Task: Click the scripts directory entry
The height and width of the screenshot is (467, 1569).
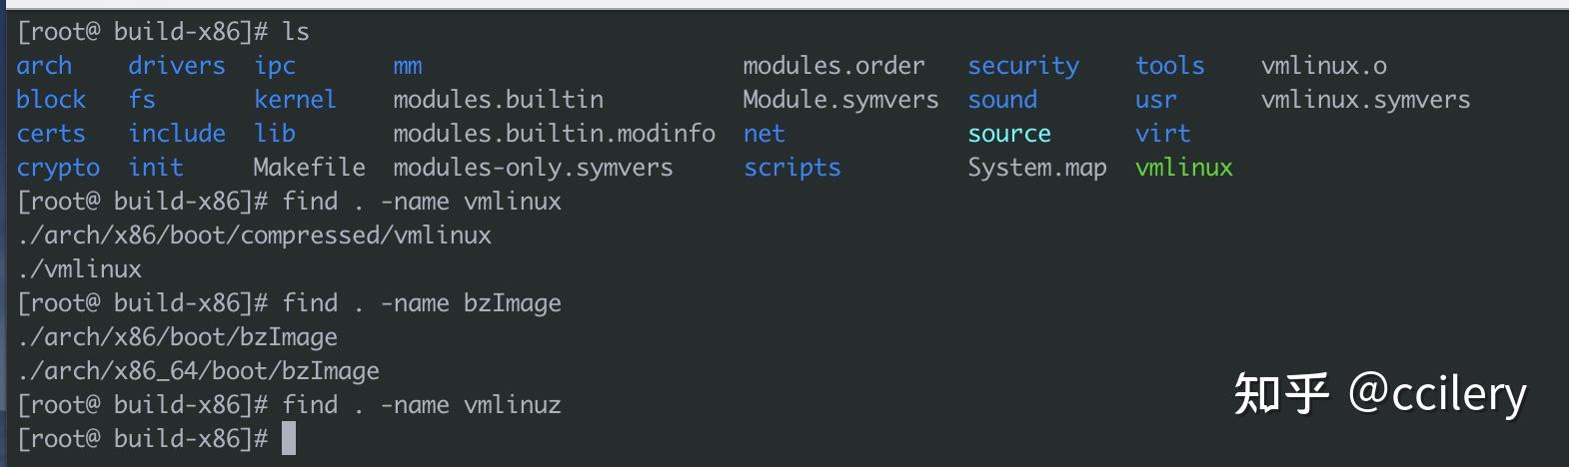Action: point(791,168)
